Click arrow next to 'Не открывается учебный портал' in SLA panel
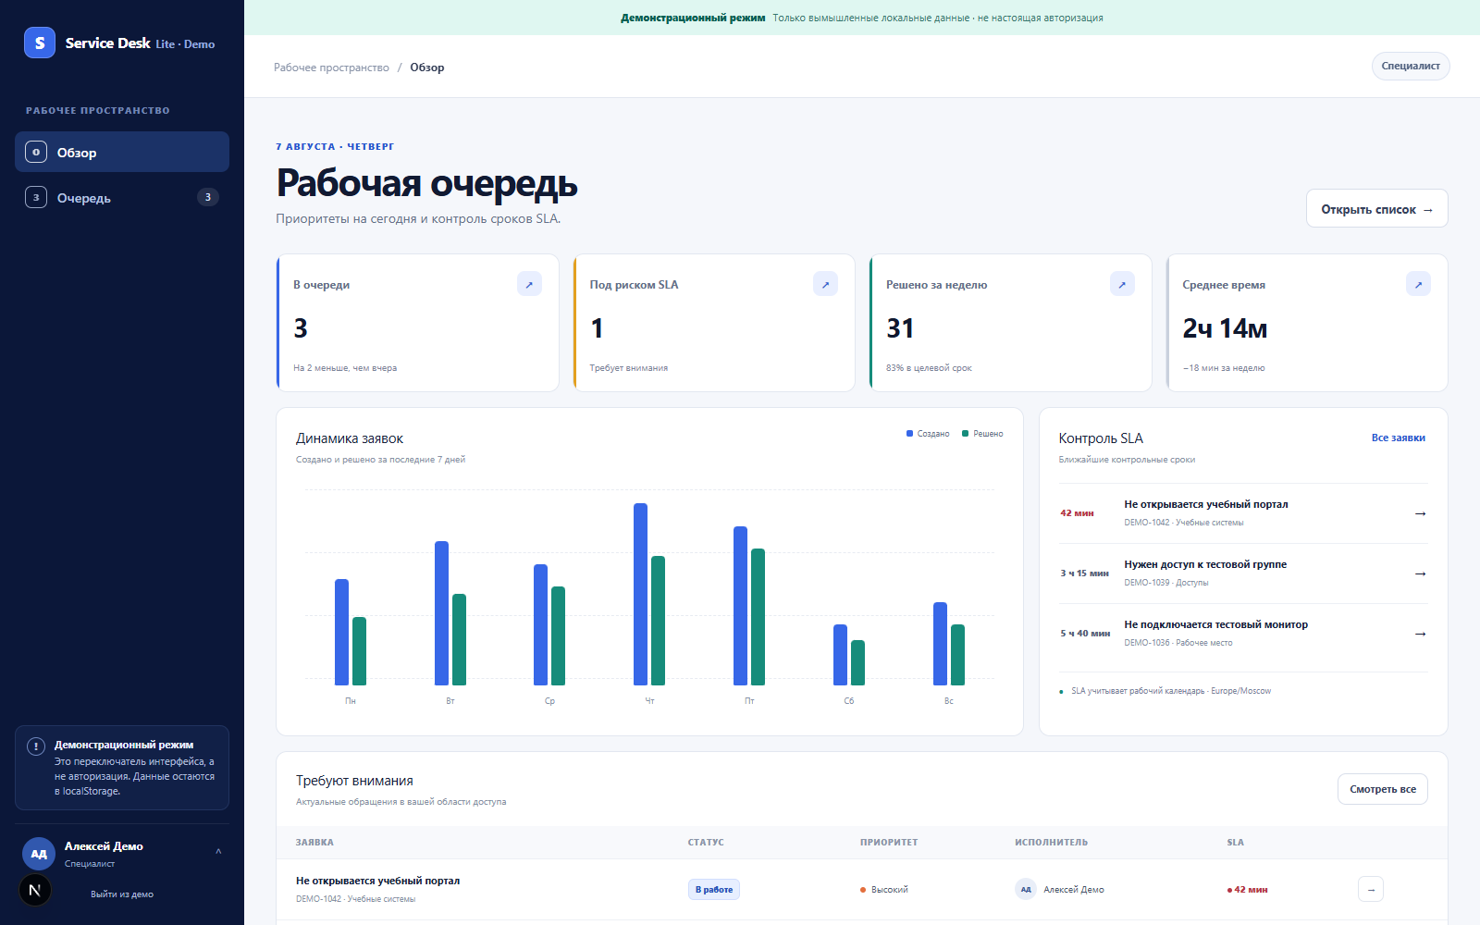The height and width of the screenshot is (925, 1480). [x=1420, y=513]
